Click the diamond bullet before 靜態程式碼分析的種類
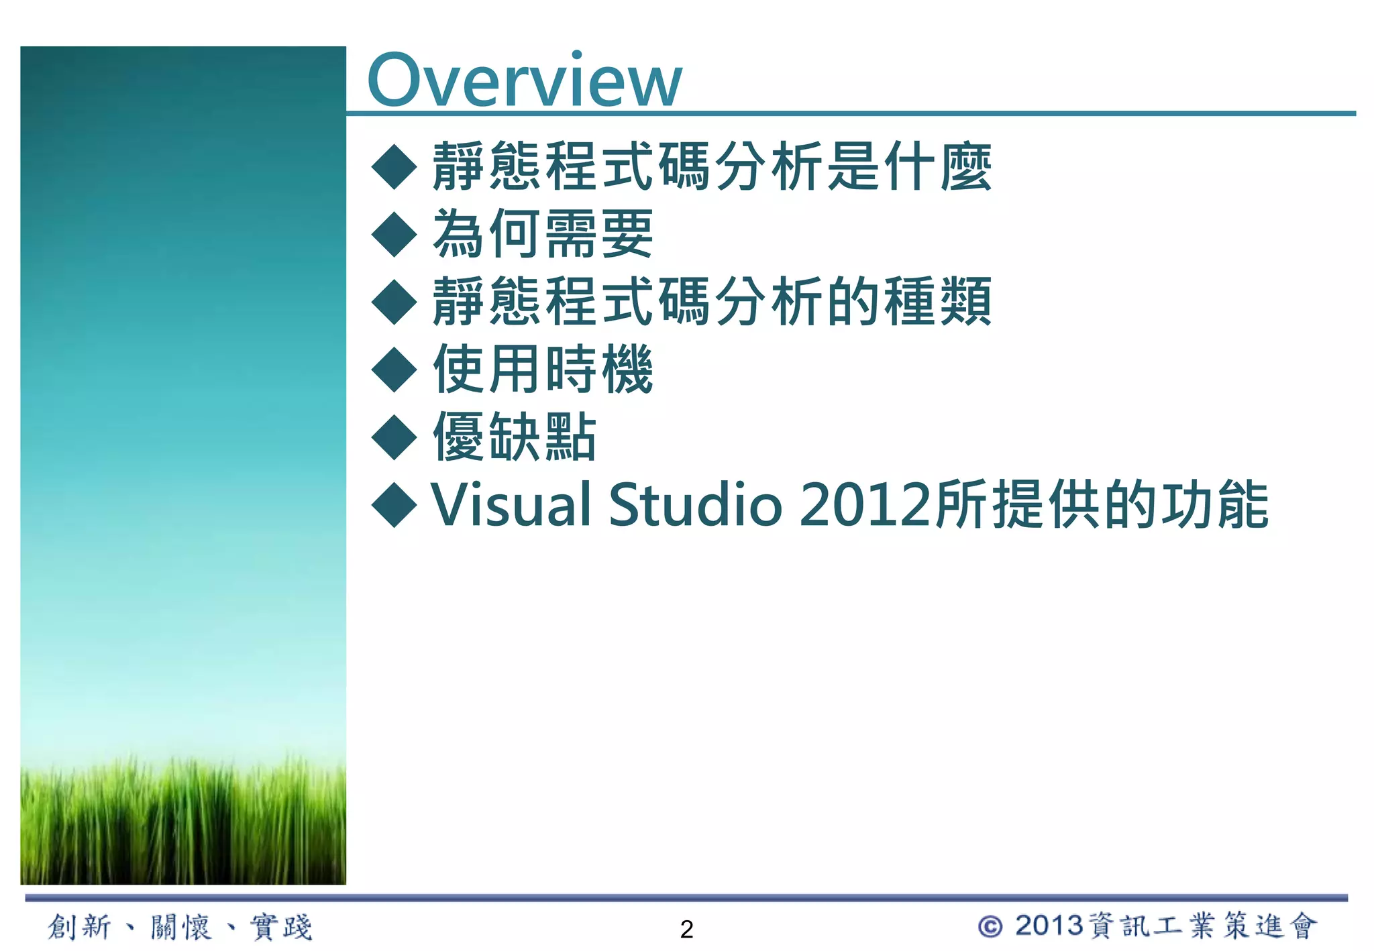 click(x=394, y=302)
